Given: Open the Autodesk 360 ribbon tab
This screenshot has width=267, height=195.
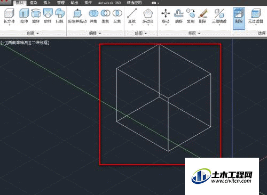Looking at the screenshot, I should click(x=109, y=3).
